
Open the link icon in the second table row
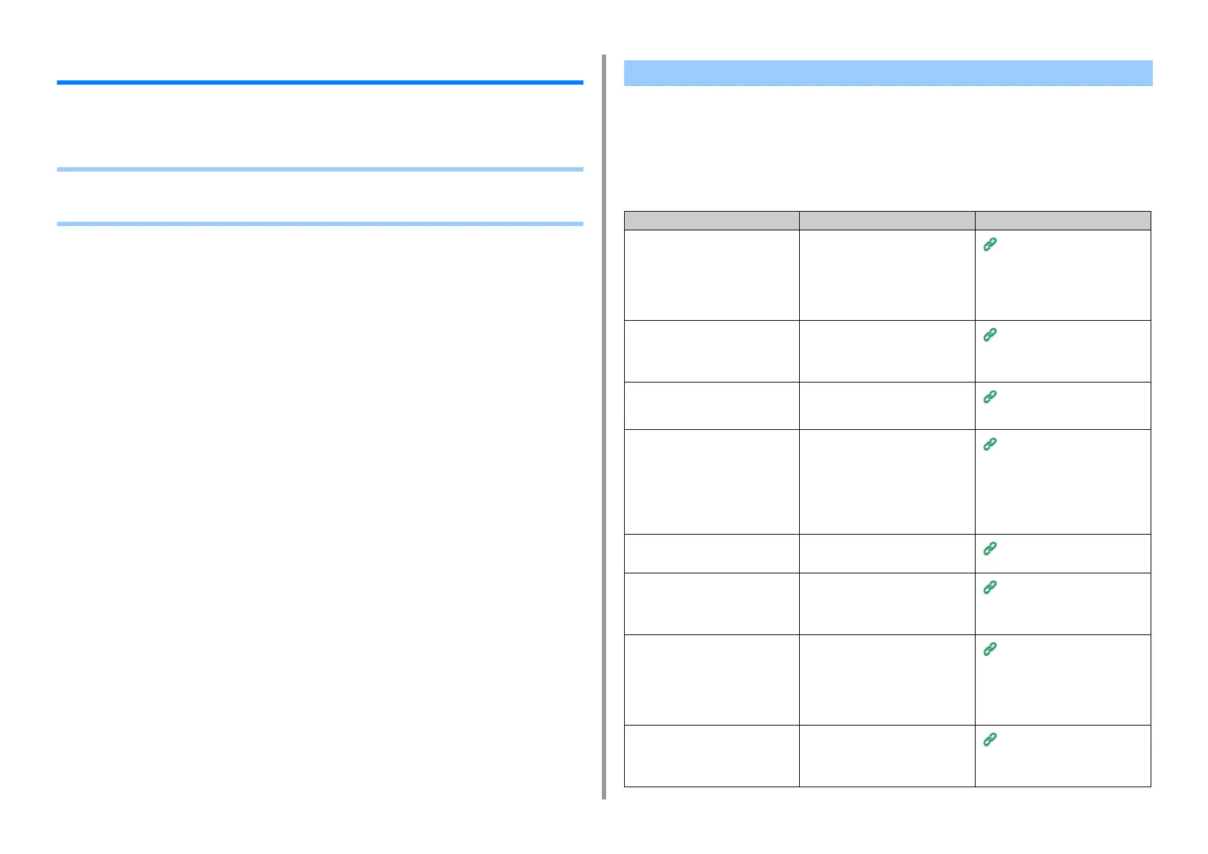pyautogui.click(x=990, y=335)
